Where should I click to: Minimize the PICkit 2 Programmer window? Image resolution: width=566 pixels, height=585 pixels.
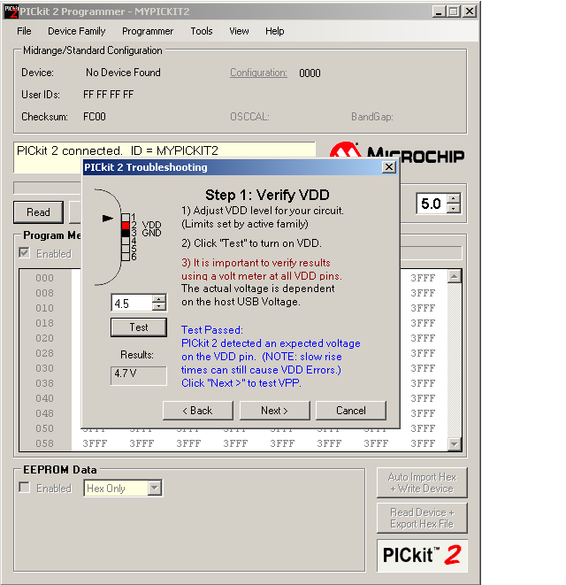[439, 12]
